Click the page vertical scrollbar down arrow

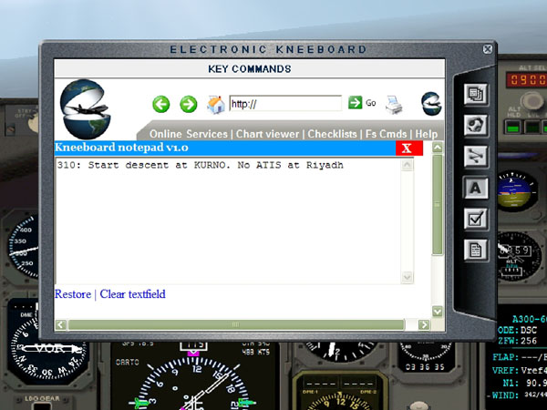438,311
